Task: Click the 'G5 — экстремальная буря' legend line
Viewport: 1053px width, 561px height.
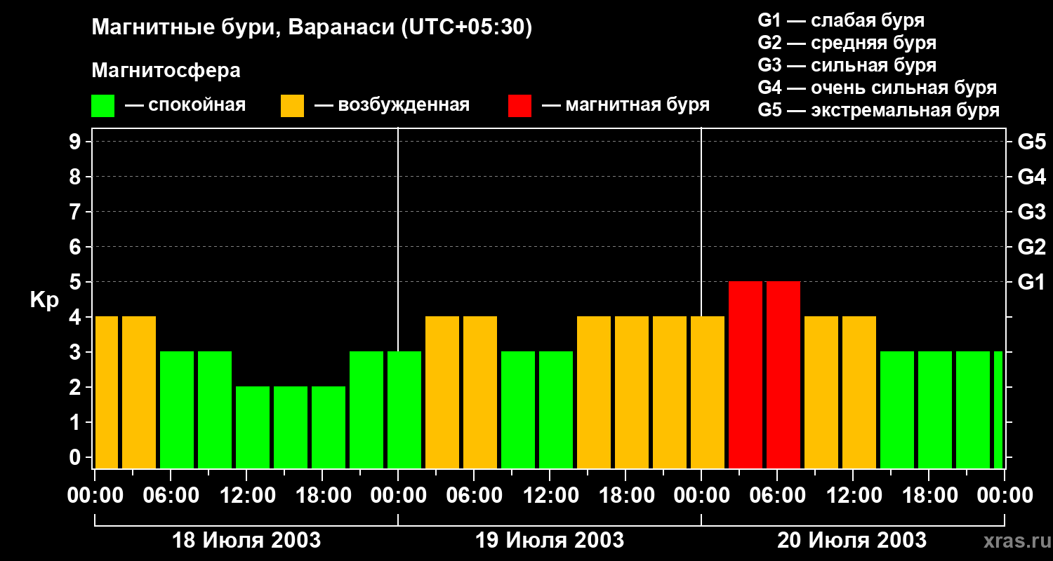Action: pyautogui.click(x=878, y=110)
